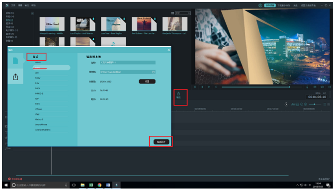Click the dark Settings button beside resolution

[147, 82]
